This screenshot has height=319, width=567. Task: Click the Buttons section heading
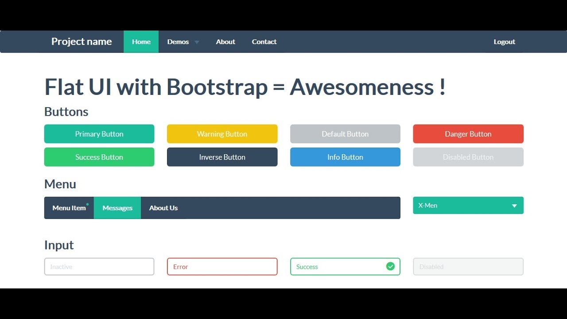pyautogui.click(x=66, y=112)
